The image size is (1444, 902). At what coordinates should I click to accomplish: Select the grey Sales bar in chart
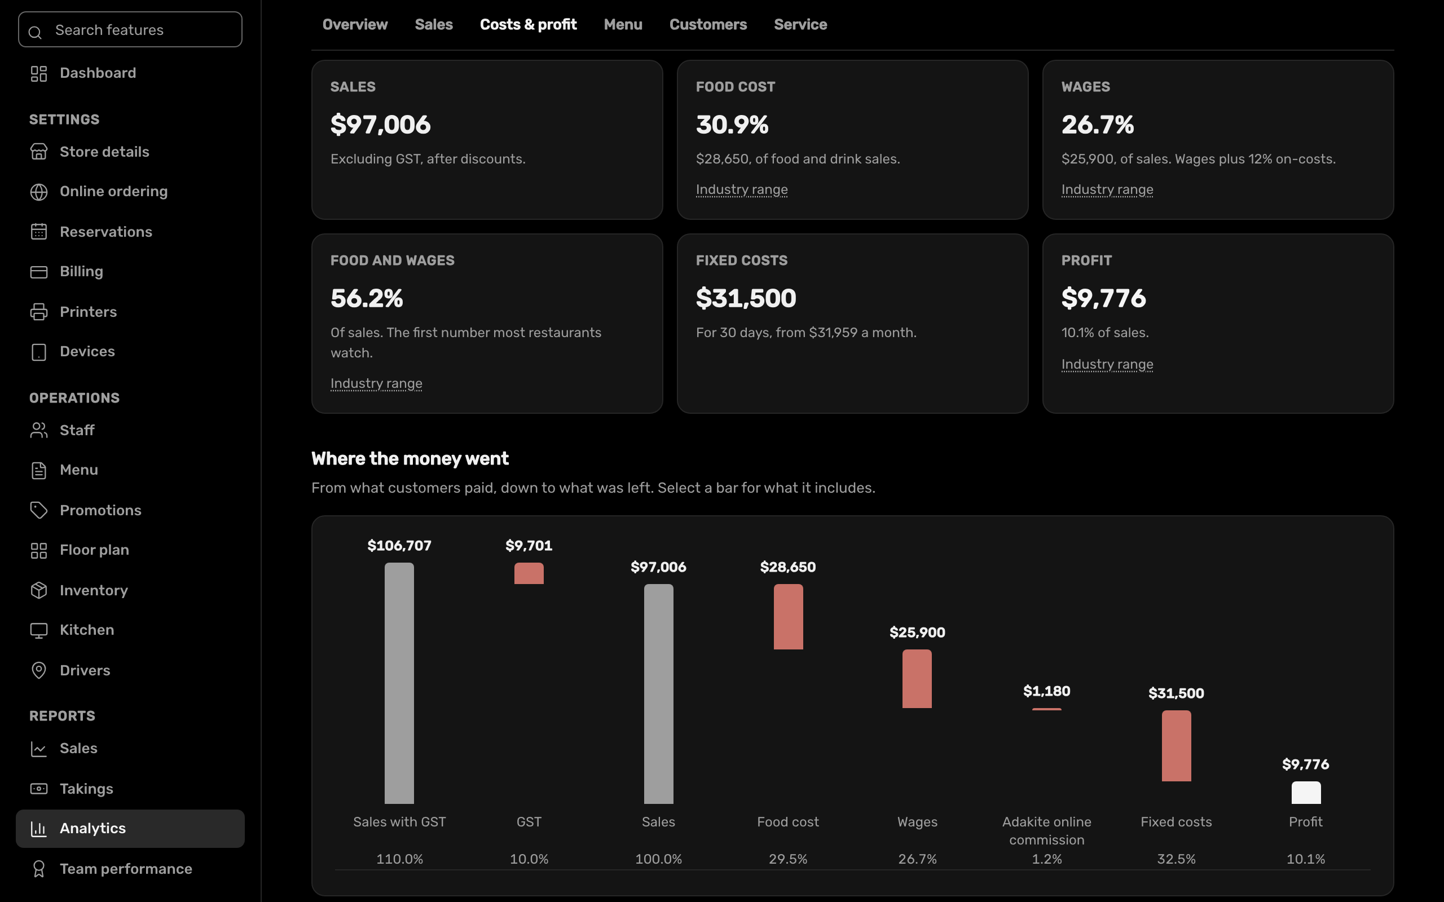pyautogui.click(x=658, y=694)
